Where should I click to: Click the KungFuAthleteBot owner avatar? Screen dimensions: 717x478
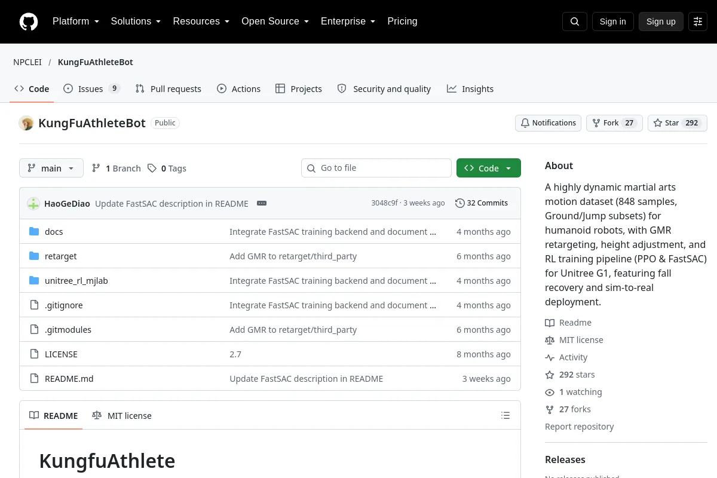click(26, 123)
